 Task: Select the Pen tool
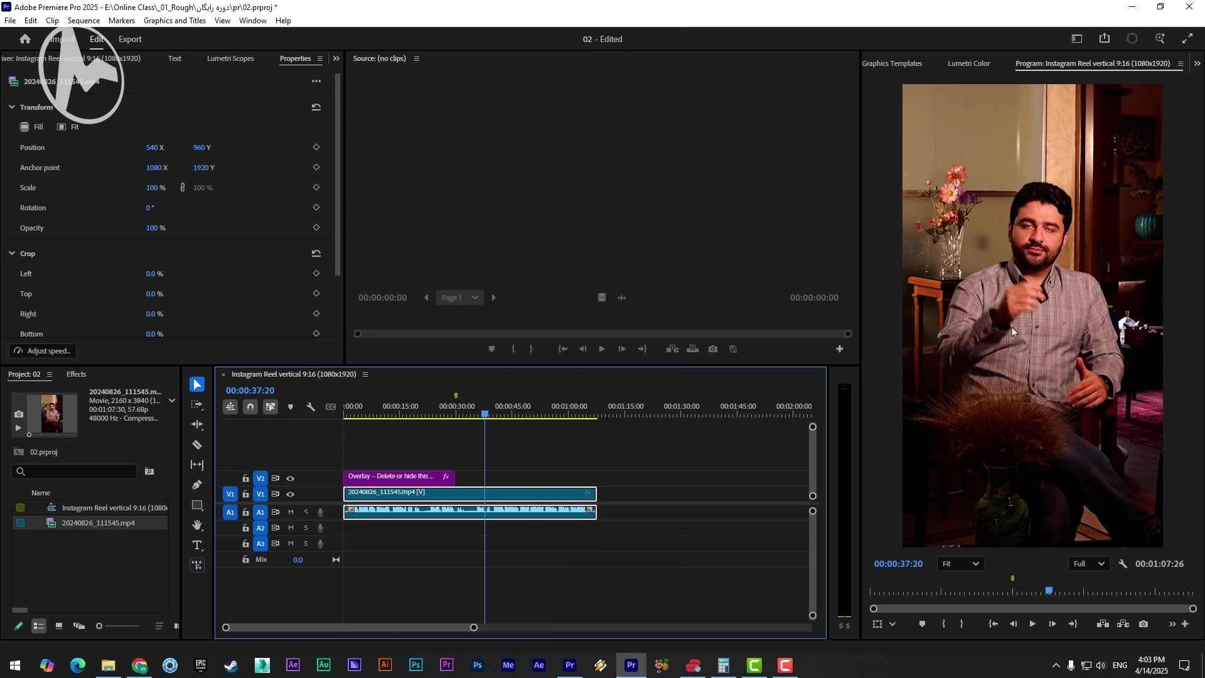pyautogui.click(x=197, y=485)
